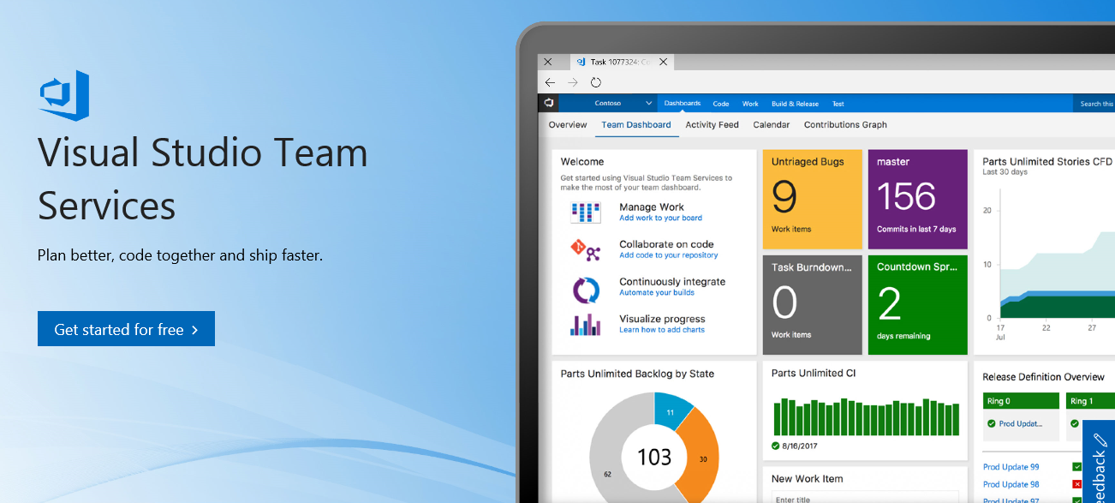Click the browser refresh icon

click(x=596, y=82)
